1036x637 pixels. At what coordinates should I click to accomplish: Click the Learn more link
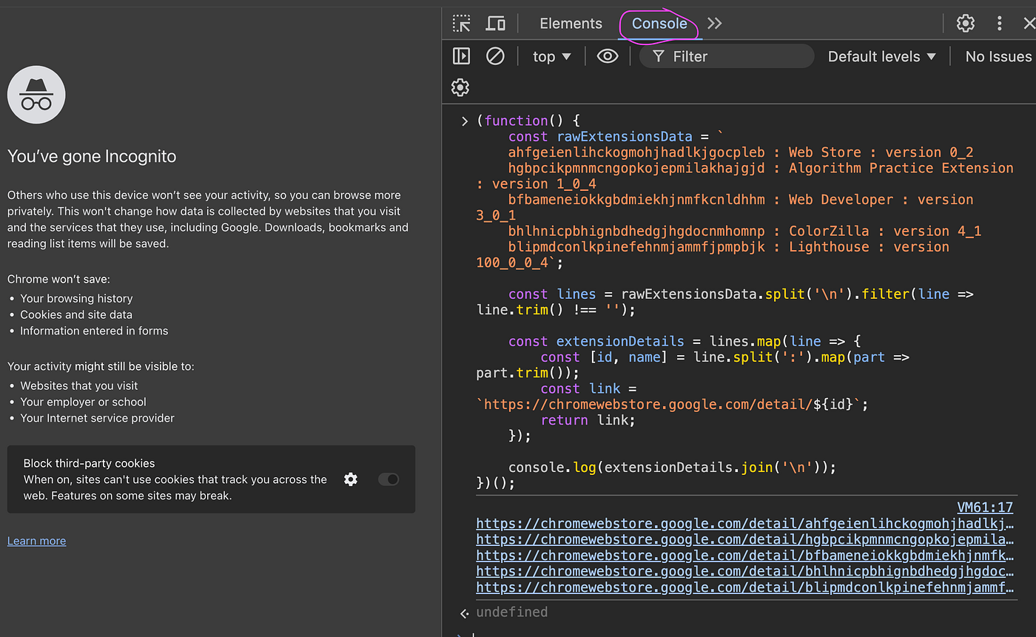click(x=36, y=541)
